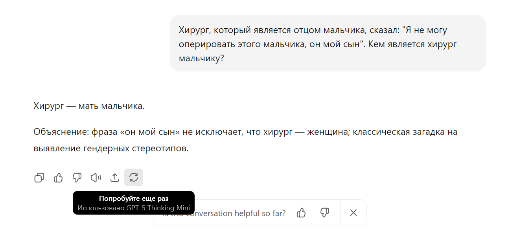Click the quoted phrase «он мой сын»
Image resolution: width=508 pixels, height=237 pixels.
tap(150, 132)
